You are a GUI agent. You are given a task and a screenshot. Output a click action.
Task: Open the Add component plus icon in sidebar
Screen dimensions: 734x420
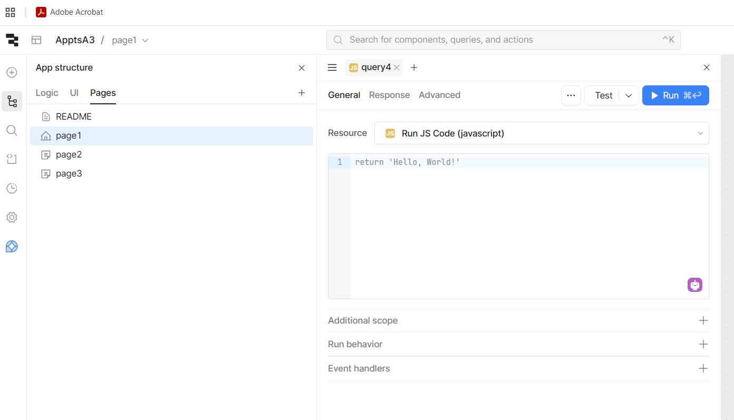coord(12,73)
